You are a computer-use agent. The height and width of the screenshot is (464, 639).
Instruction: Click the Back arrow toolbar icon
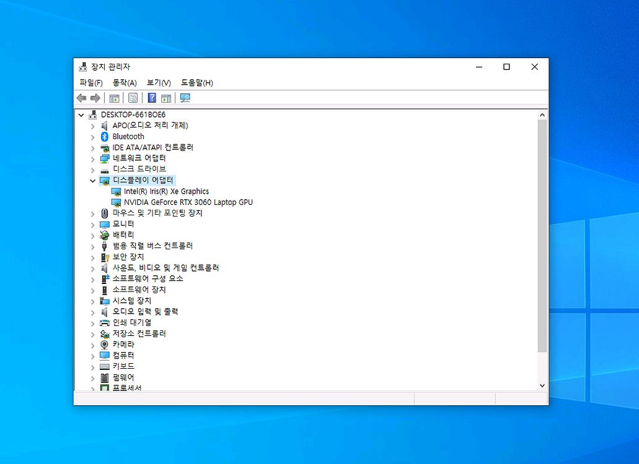point(82,98)
